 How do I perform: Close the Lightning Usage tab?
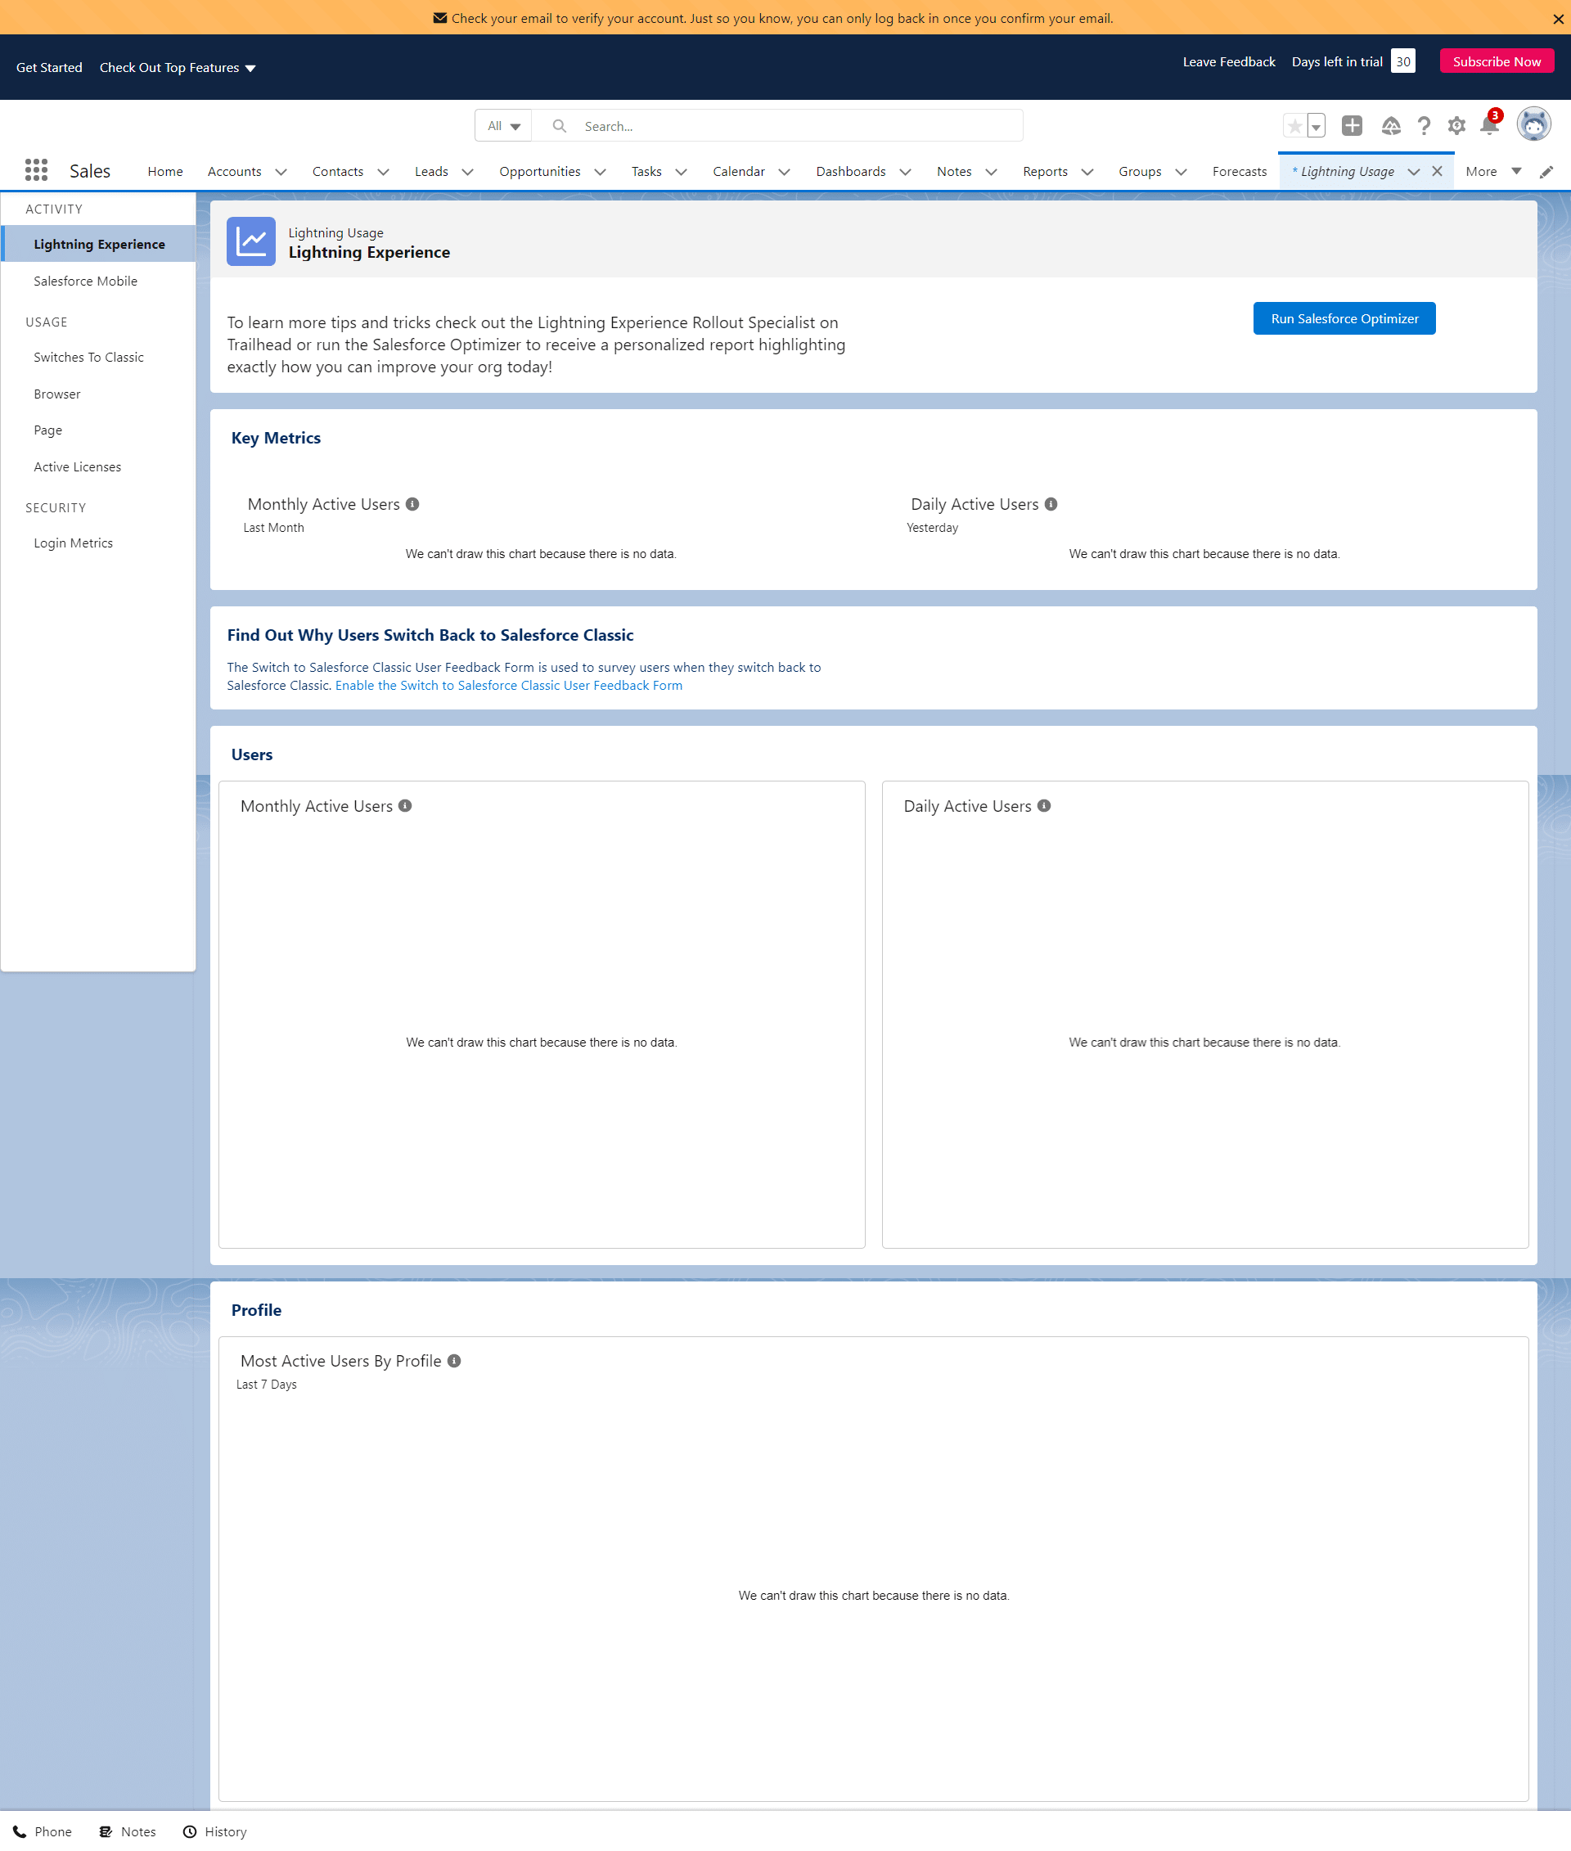pyautogui.click(x=1437, y=171)
